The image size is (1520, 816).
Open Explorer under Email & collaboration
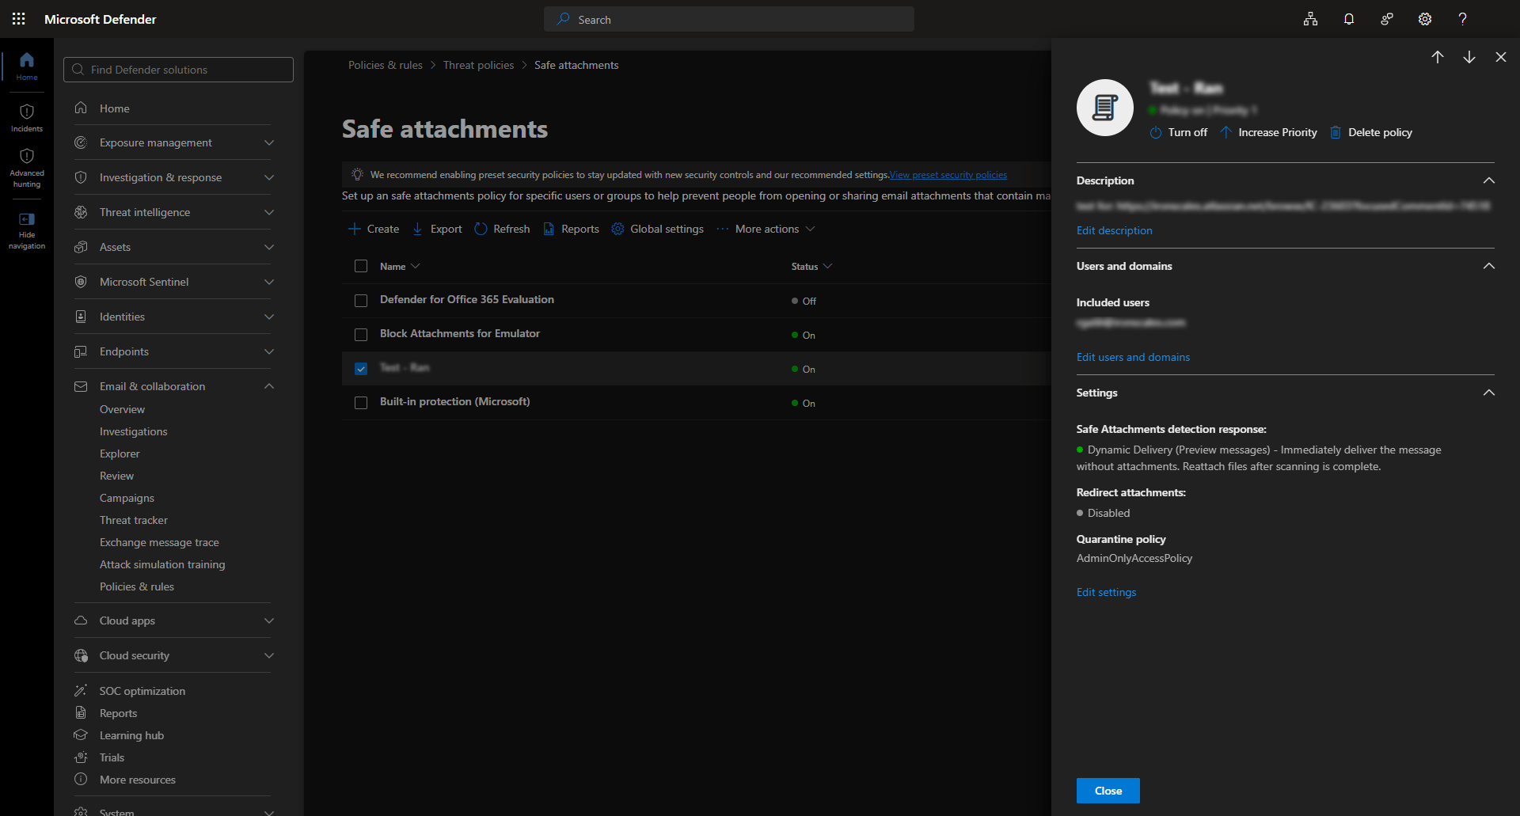tap(120, 454)
